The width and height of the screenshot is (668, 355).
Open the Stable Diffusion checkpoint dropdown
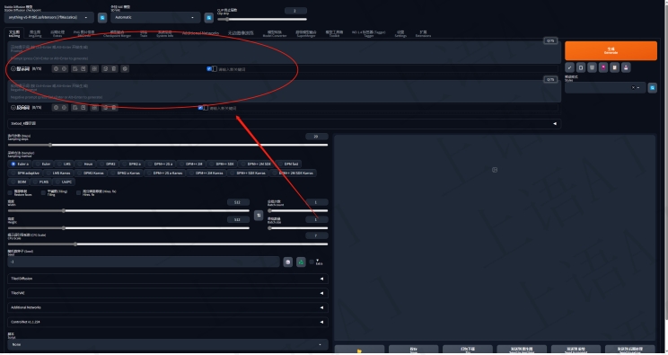pos(49,17)
